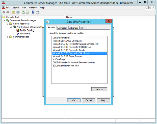The width and height of the screenshot is (157, 124).
Task: Switch to the Provider tab
Action: [52, 28]
